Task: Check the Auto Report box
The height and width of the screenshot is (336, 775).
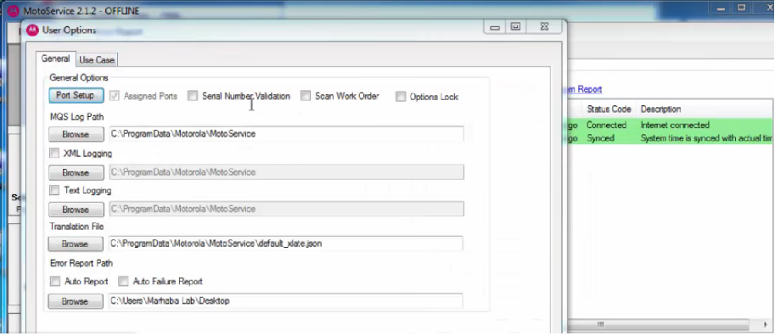Action: 55,281
